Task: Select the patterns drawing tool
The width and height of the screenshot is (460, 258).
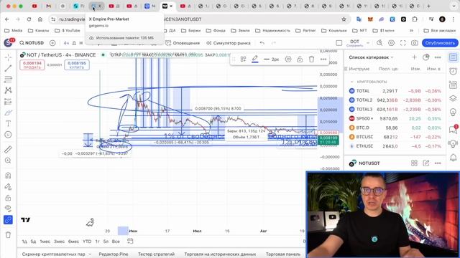Action: click(8, 90)
